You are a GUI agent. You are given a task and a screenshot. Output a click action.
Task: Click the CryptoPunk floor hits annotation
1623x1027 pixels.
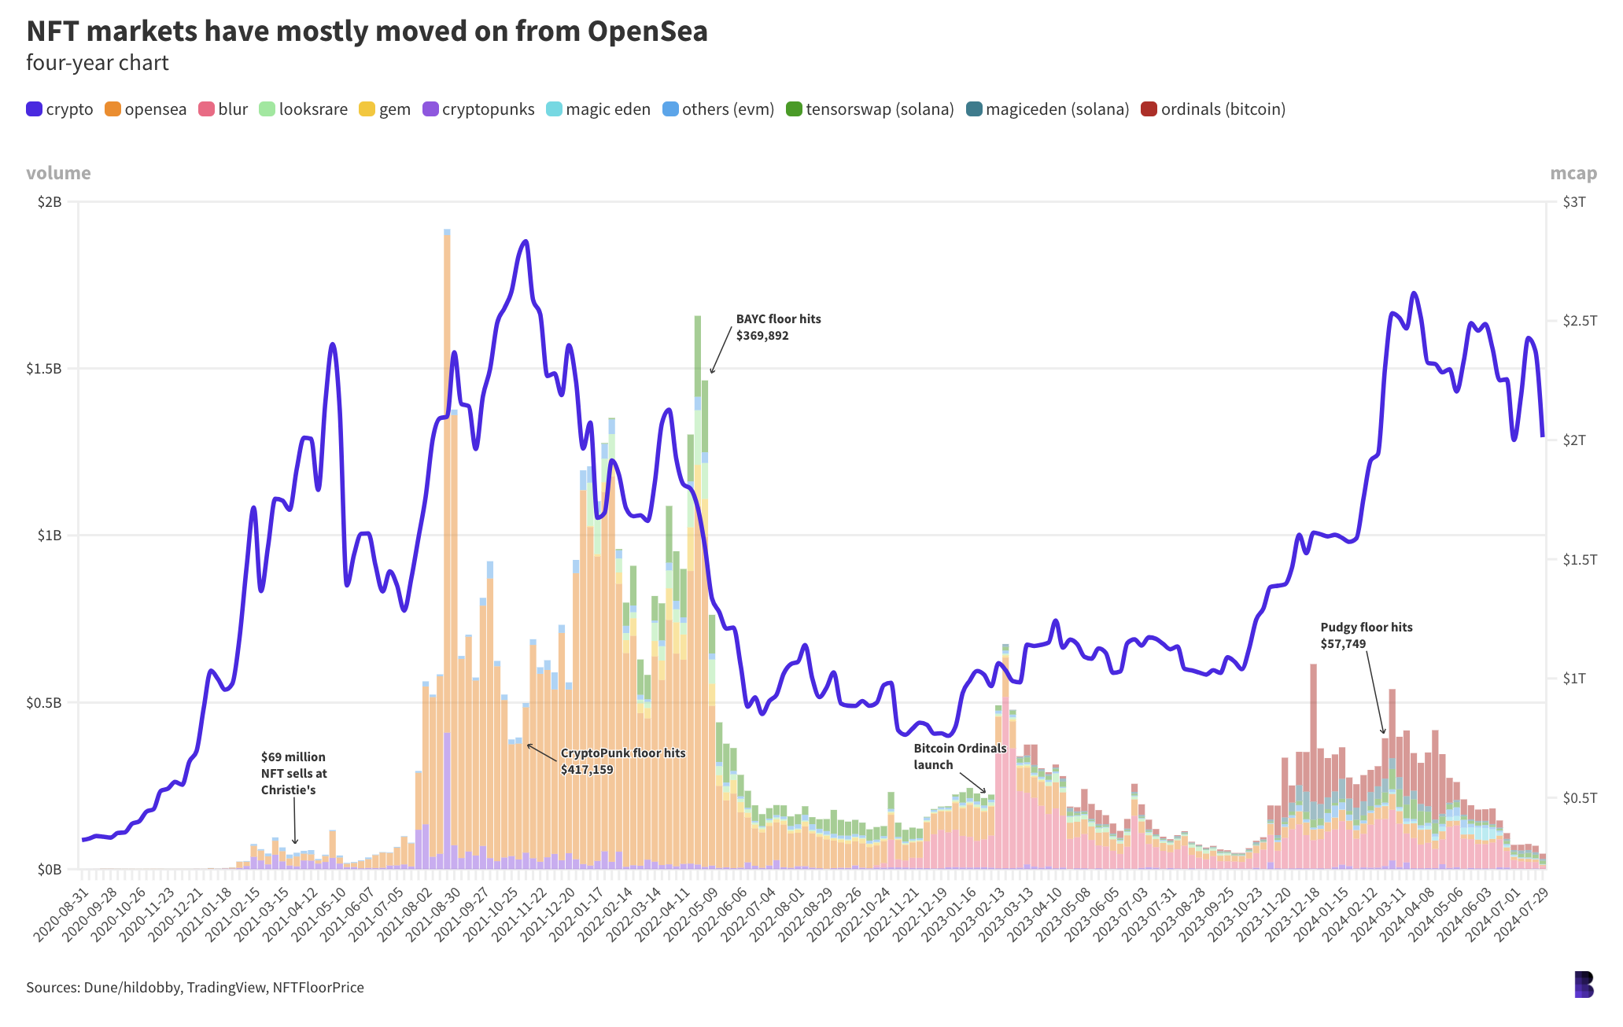622,761
